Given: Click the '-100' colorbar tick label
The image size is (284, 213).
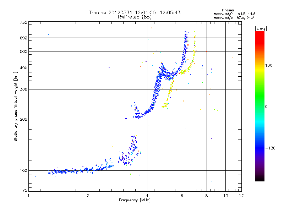Looking at the screenshot, I should (x=270, y=148).
